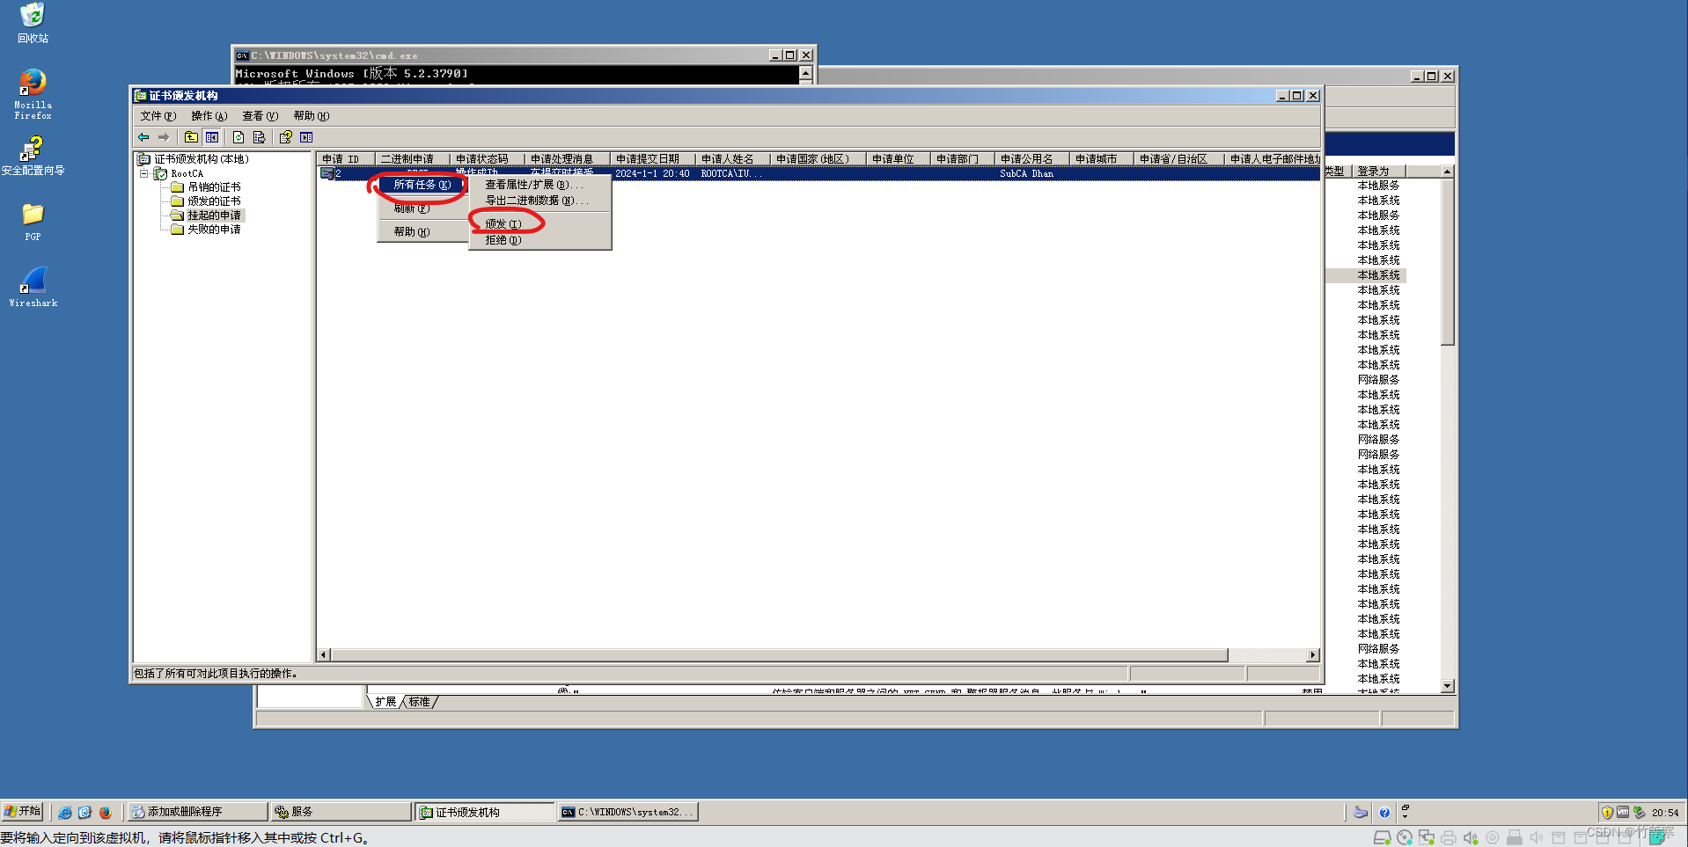The height and width of the screenshot is (847, 1688).
Task: Go up one level with folder-up icon
Action: [x=191, y=137]
